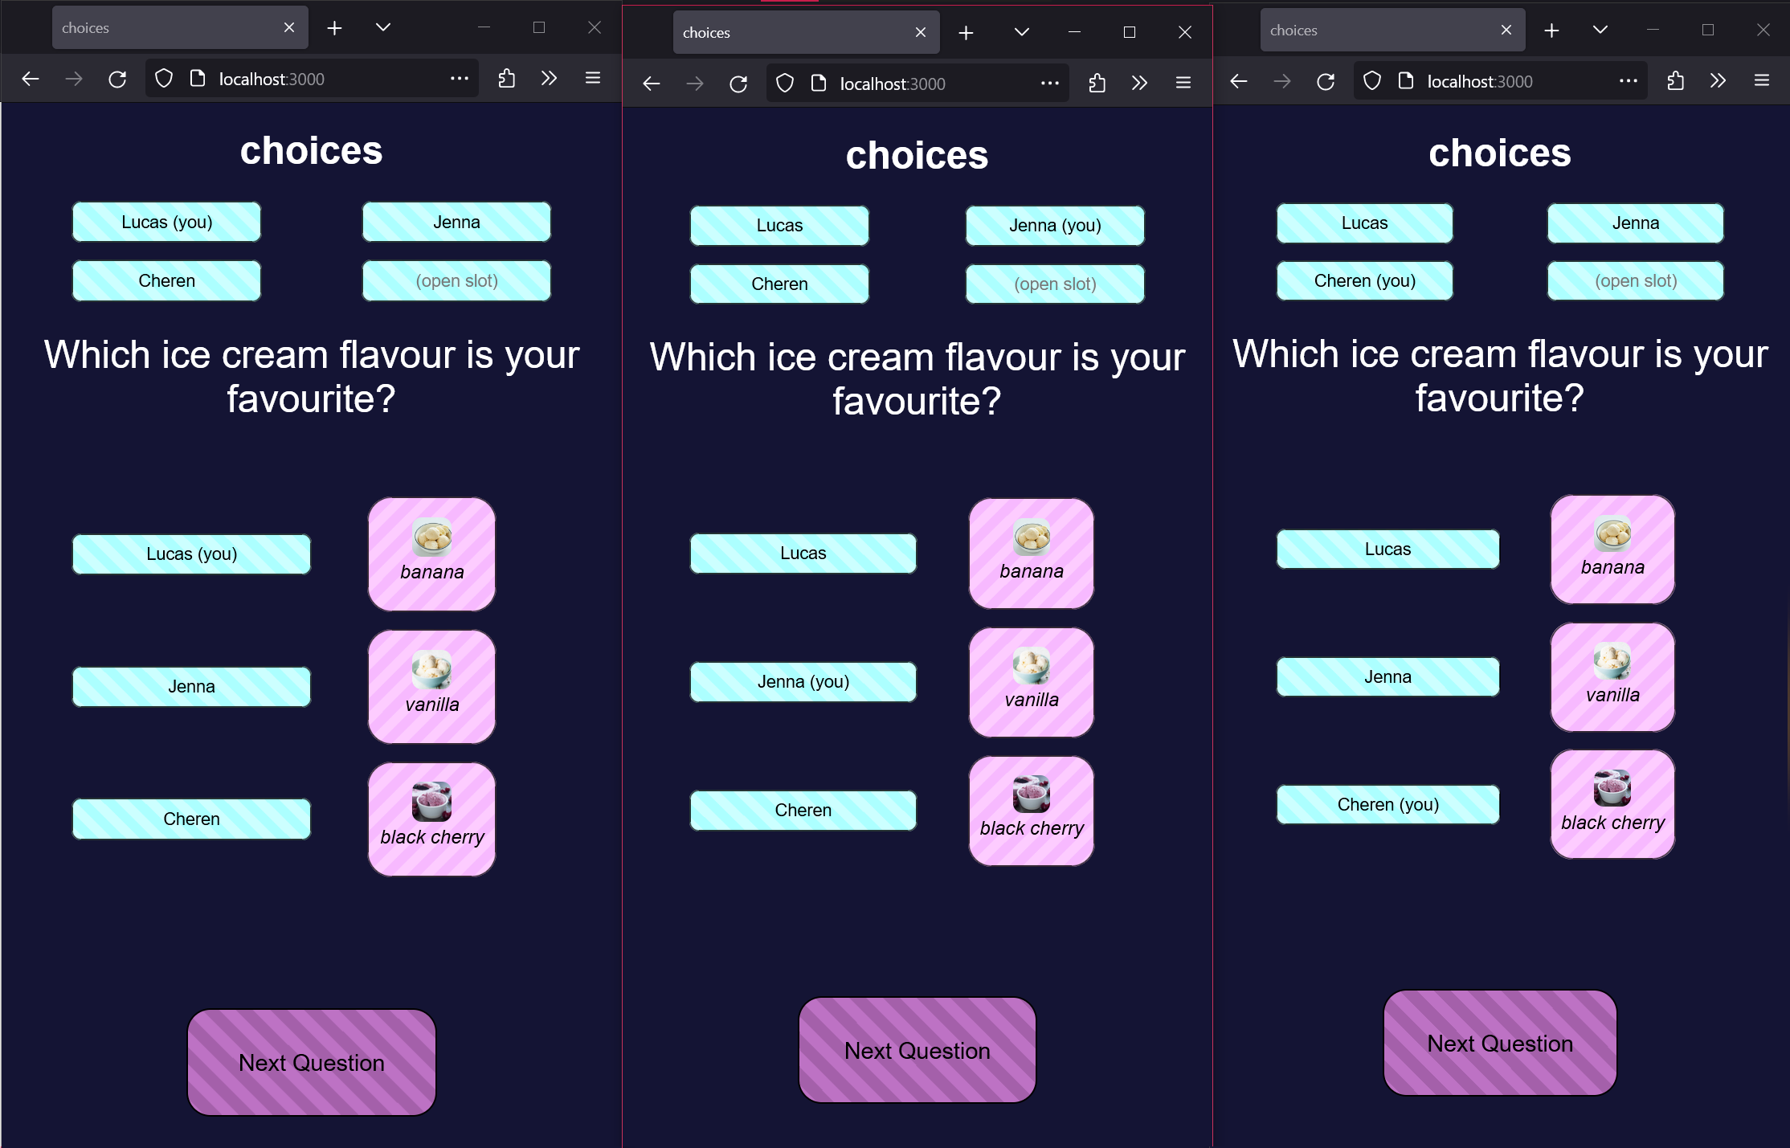Open list all tabs dropdown in middle browser

pyautogui.click(x=1021, y=32)
